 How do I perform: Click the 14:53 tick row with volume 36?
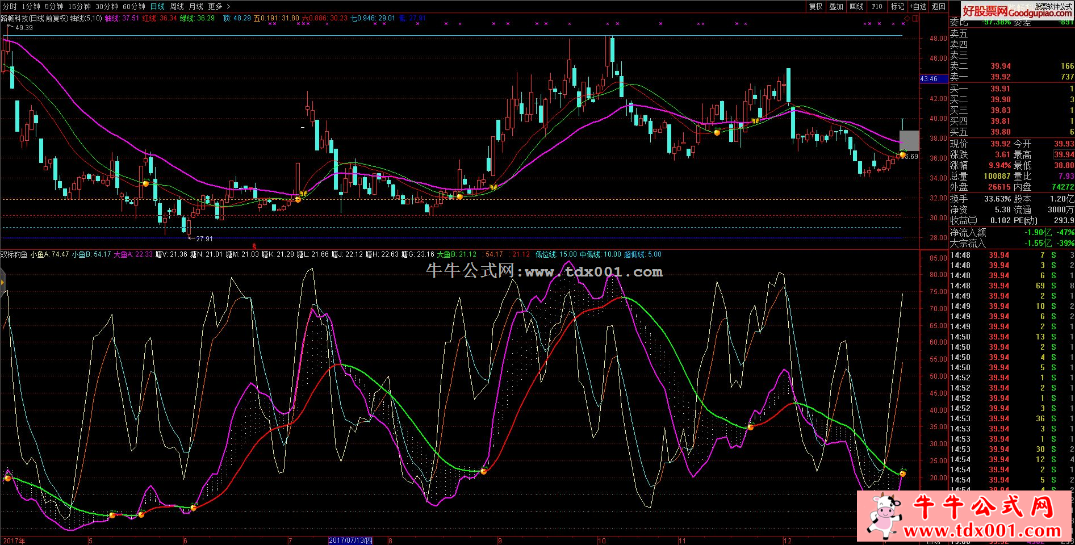pos(1011,418)
